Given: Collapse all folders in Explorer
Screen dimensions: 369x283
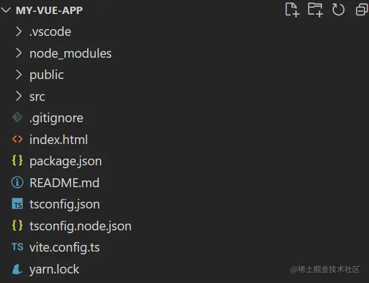Looking at the screenshot, I should (x=361, y=10).
